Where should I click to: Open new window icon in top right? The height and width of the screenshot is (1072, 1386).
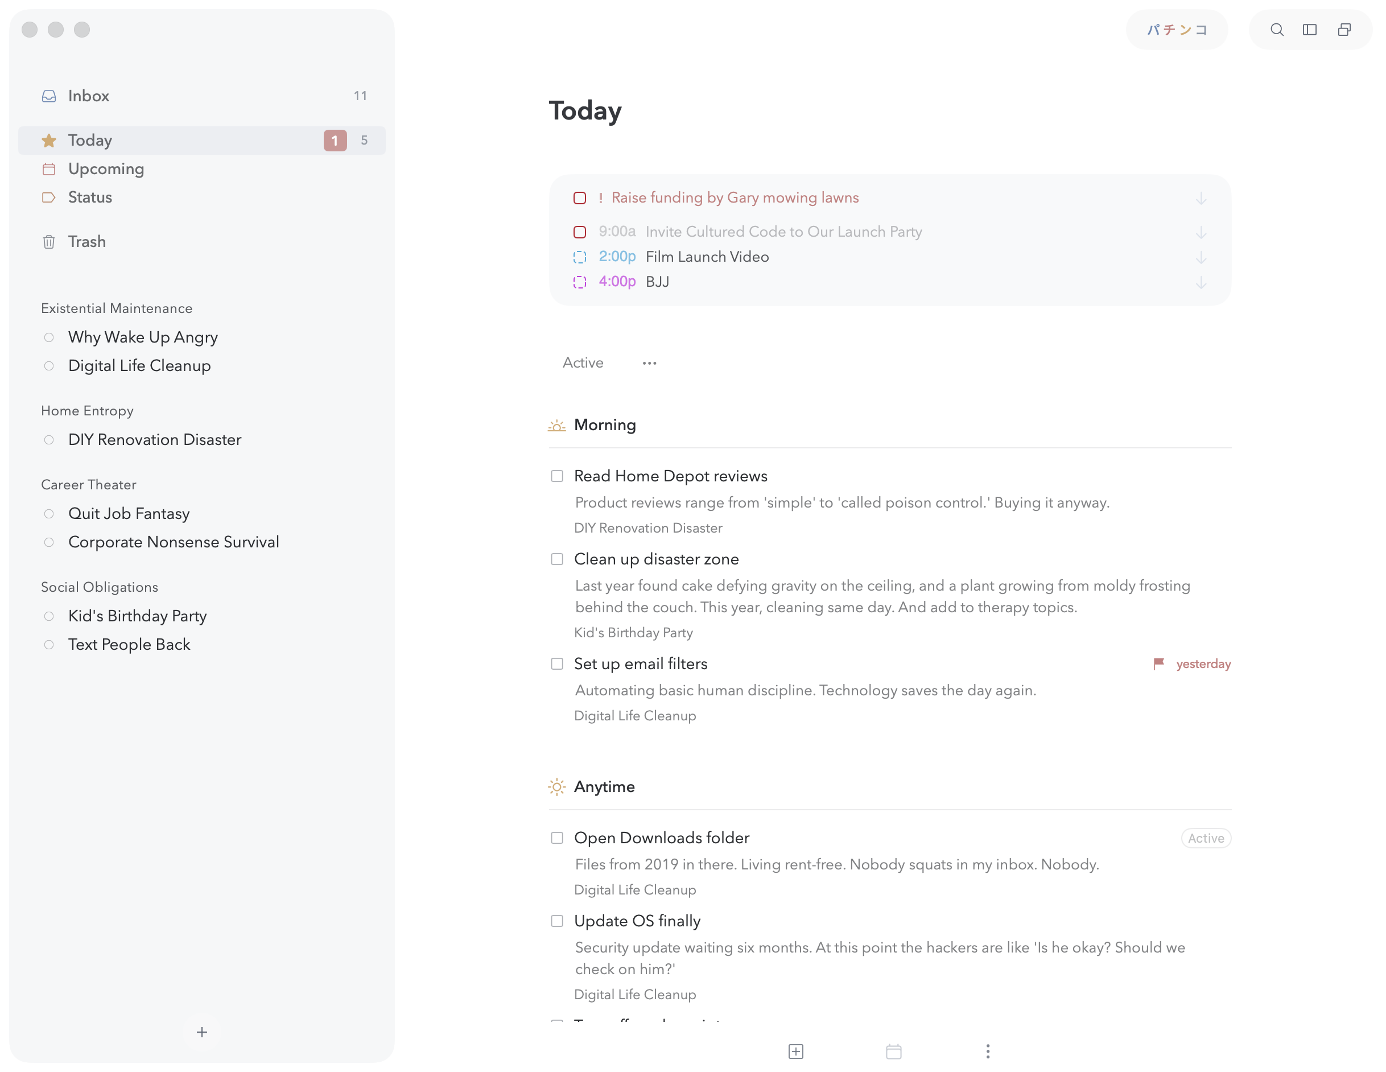click(x=1344, y=30)
